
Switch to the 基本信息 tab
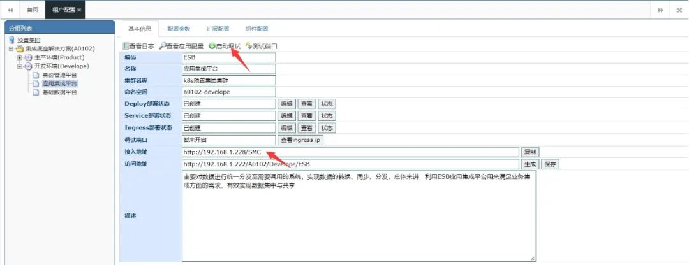[139, 29]
